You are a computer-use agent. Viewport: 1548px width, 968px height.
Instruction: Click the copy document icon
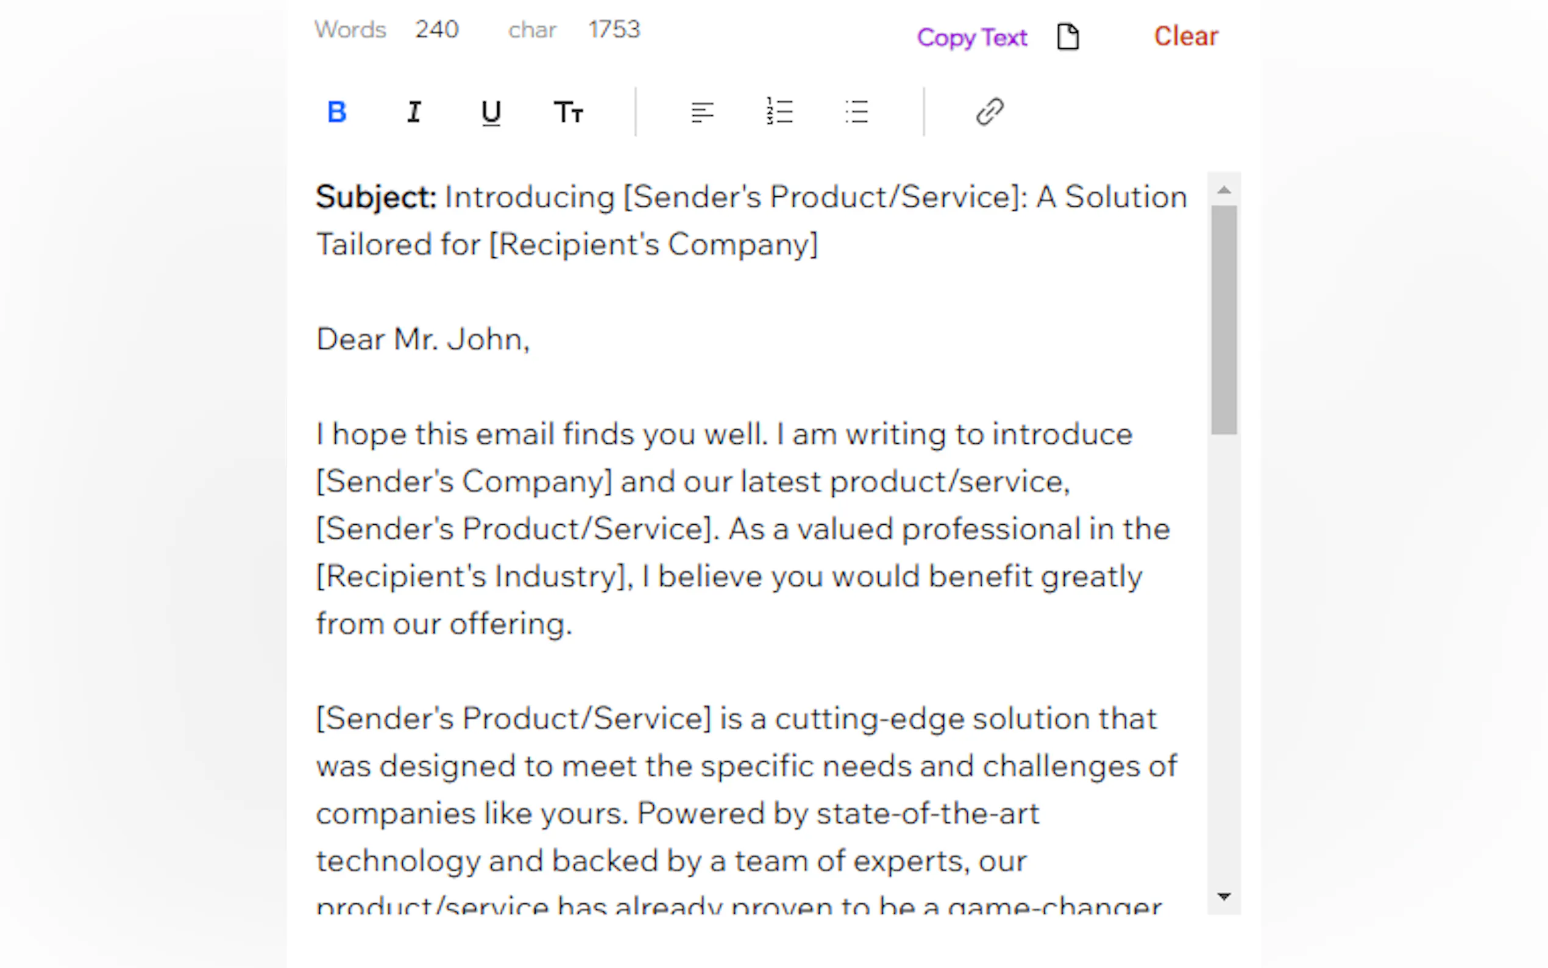click(1067, 37)
